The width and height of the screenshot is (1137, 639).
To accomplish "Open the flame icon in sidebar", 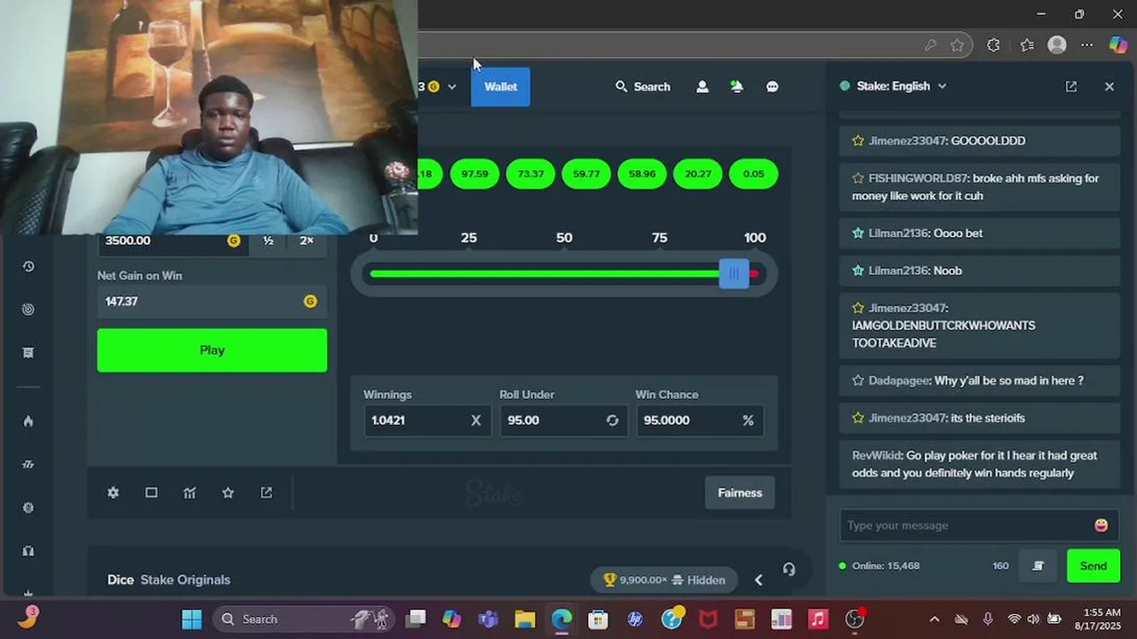I will click(x=28, y=421).
